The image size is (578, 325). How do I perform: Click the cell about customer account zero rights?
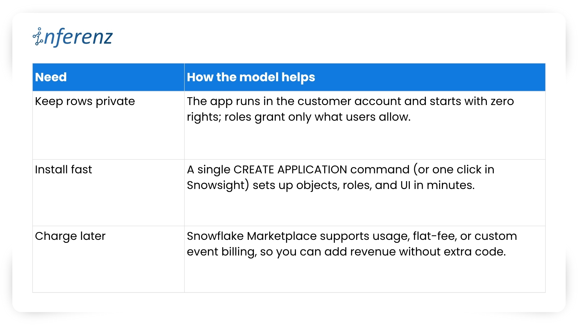[x=365, y=125]
